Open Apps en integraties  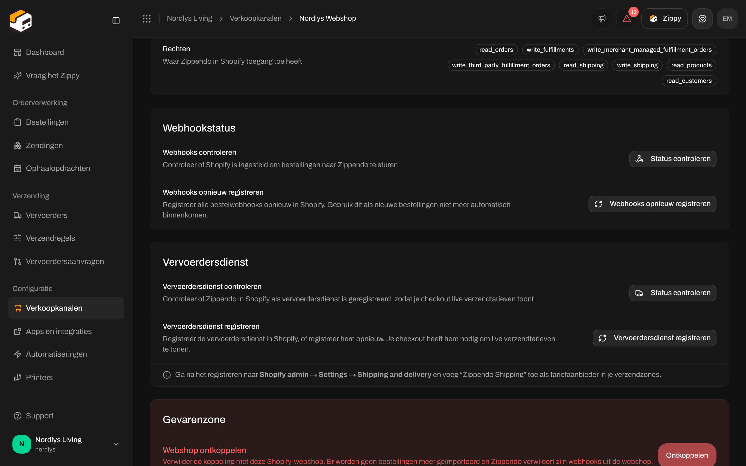[66, 331]
